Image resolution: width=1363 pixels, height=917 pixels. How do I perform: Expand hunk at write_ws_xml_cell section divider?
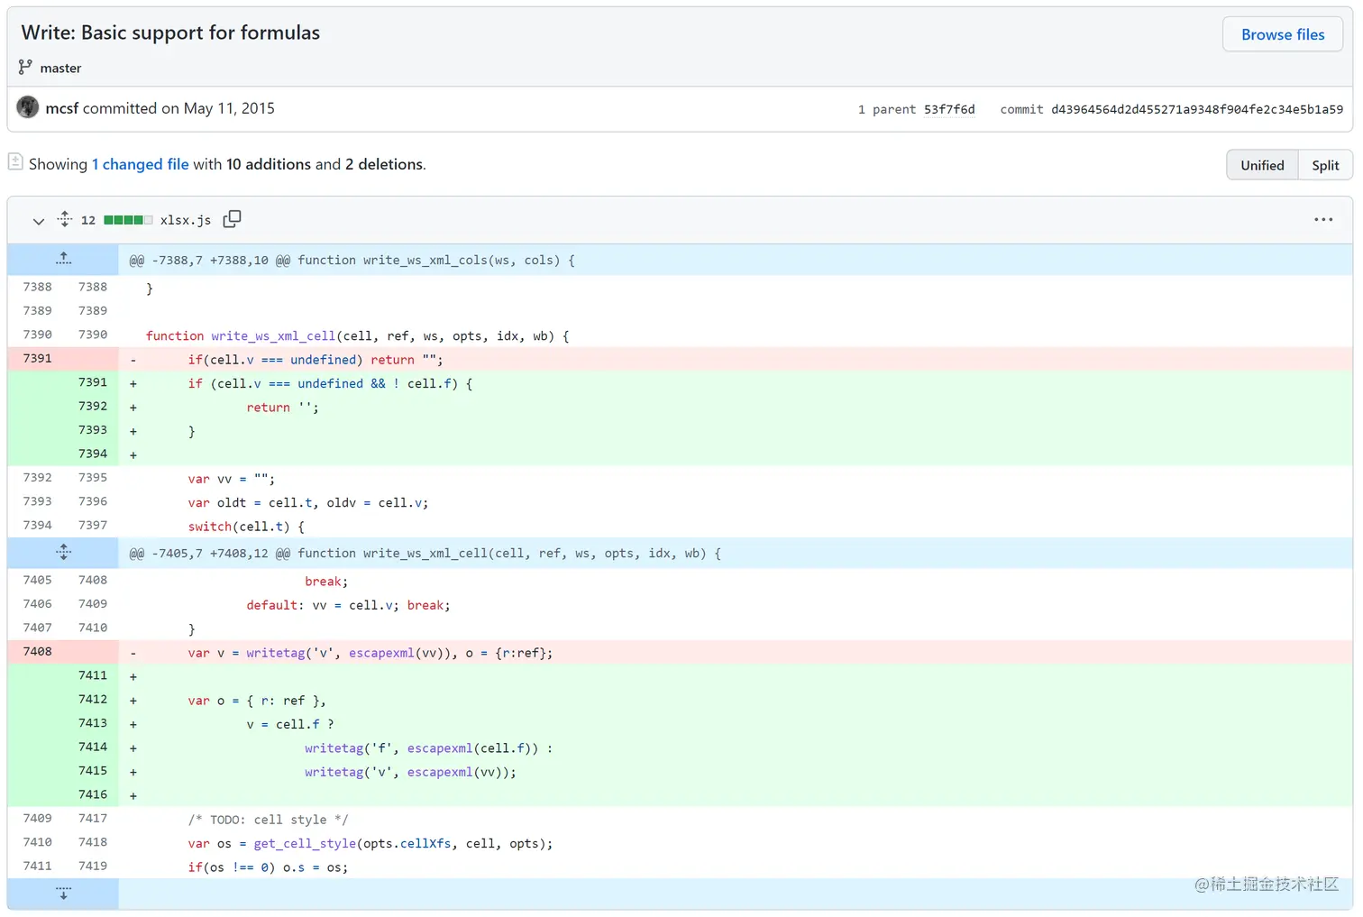[x=63, y=551]
